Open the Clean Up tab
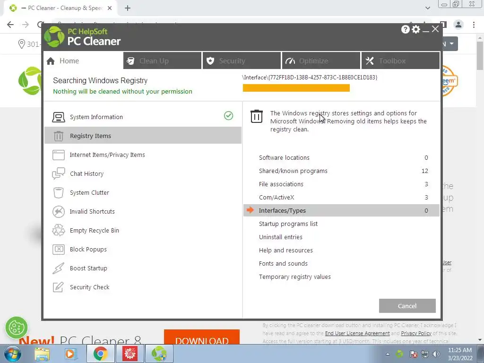This screenshot has height=363, width=484. 163,61
